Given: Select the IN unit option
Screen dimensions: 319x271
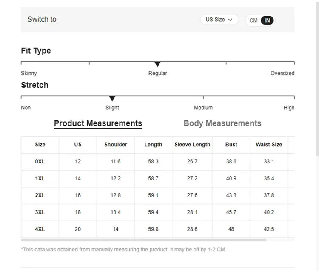Looking at the screenshot, I should (x=267, y=20).
